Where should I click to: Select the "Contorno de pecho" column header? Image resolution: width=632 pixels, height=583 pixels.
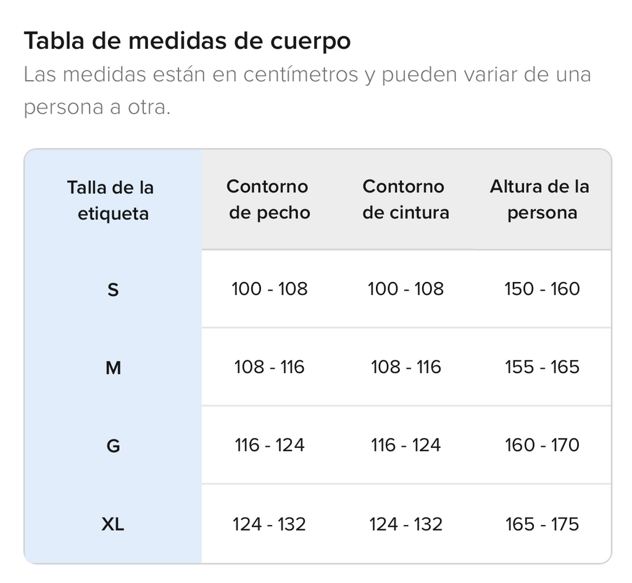[269, 199]
